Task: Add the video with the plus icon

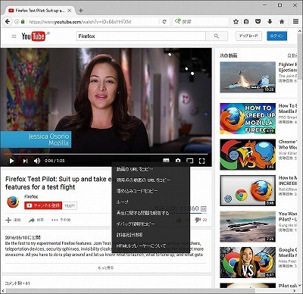Action: click(13, 220)
